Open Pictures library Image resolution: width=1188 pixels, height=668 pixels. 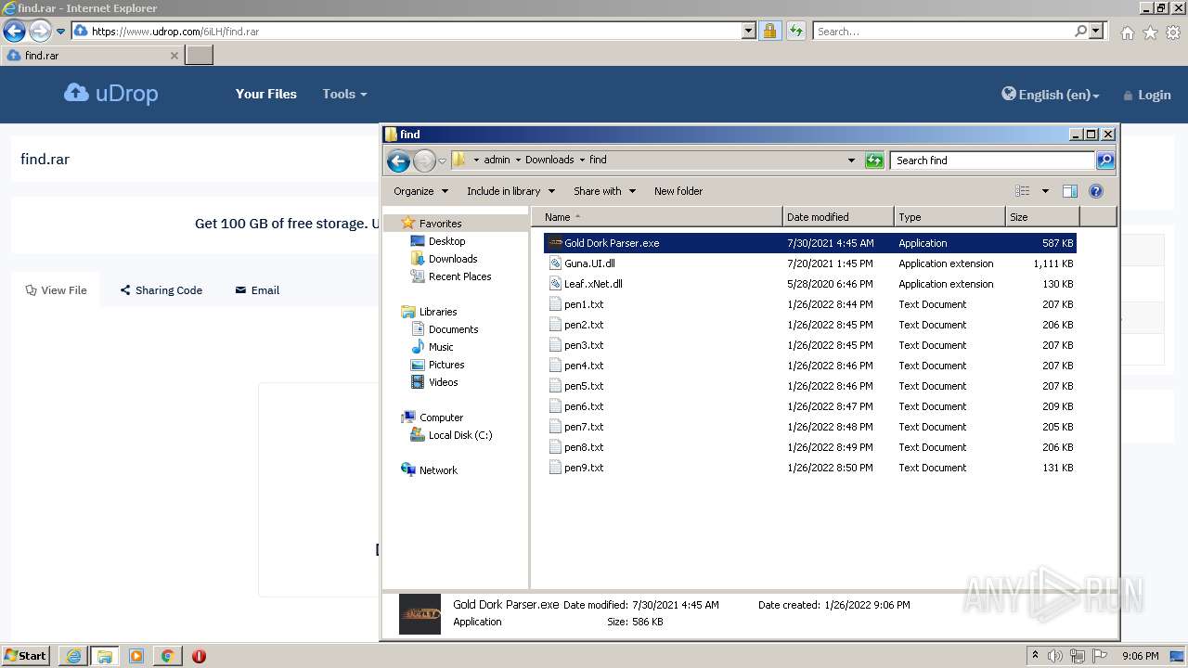[x=445, y=365]
